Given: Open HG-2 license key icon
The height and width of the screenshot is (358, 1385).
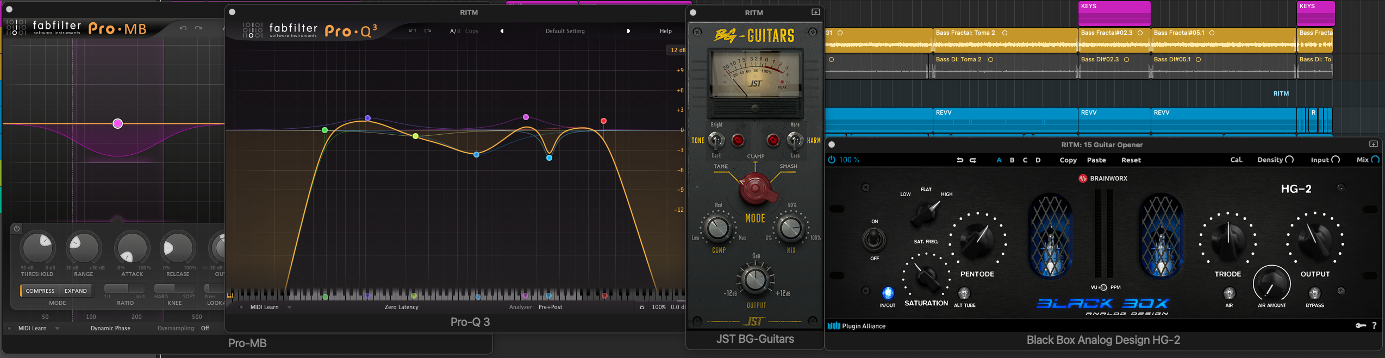Looking at the screenshot, I should click(x=1361, y=325).
